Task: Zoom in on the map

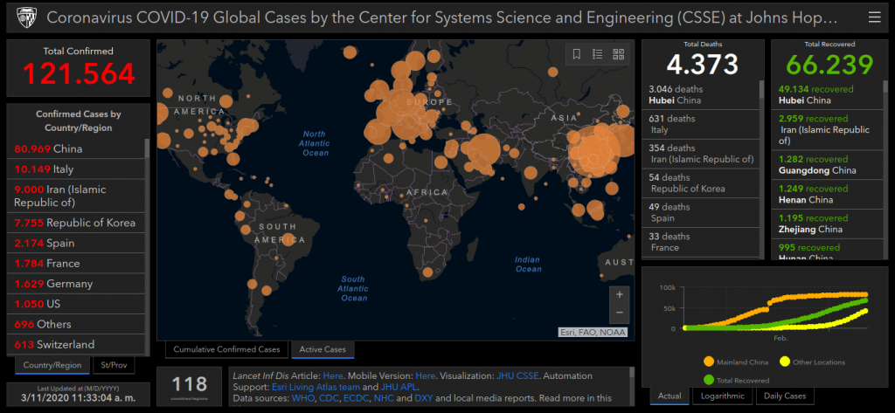Action: [620, 294]
